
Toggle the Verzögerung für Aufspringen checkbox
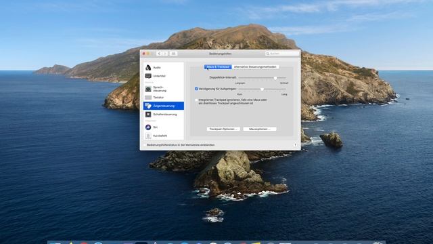click(x=196, y=89)
